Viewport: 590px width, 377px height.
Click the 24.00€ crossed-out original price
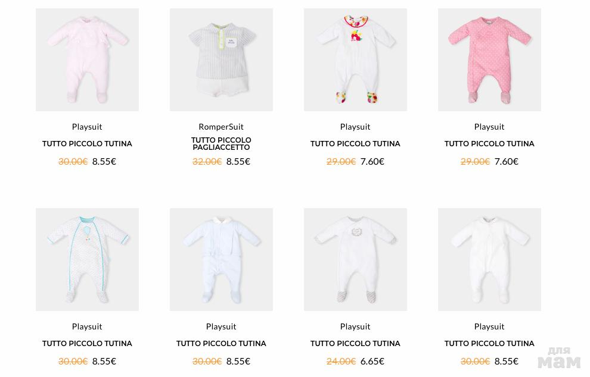pos(341,361)
